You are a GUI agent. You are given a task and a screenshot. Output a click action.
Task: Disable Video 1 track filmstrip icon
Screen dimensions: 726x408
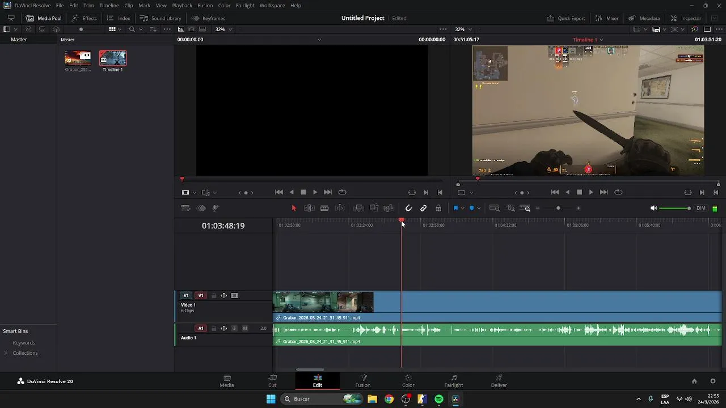point(234,295)
